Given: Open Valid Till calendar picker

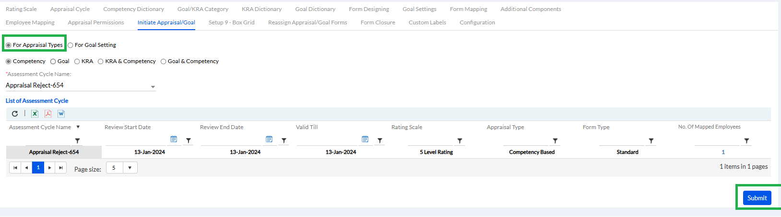Looking at the screenshot, I should pos(365,140).
